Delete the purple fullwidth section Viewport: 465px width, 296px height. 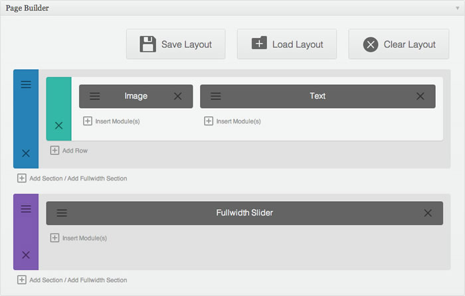[26, 255]
